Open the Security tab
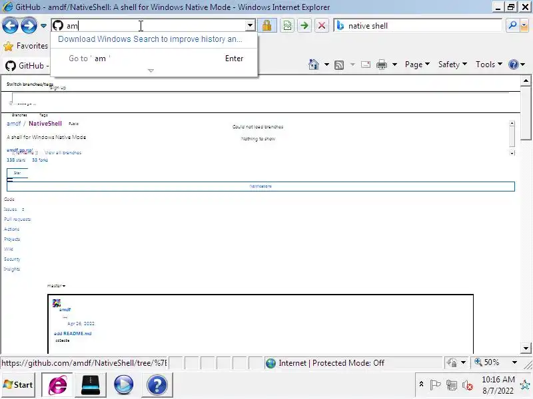Screen dimensions: 533x399 click(12, 259)
